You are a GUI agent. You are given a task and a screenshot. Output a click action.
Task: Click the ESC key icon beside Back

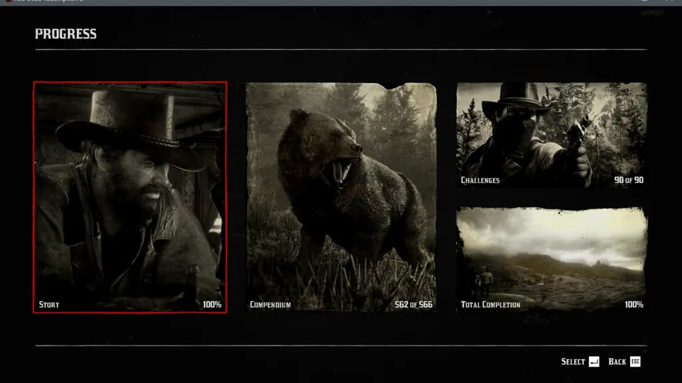click(x=635, y=362)
